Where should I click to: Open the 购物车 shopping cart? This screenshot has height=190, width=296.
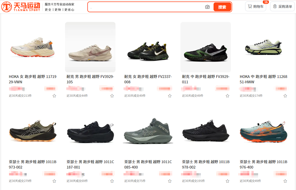coord(256,6)
